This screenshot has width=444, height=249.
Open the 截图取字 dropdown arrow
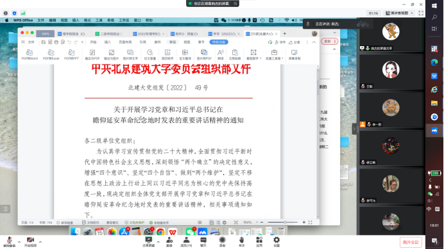(x=260, y=58)
